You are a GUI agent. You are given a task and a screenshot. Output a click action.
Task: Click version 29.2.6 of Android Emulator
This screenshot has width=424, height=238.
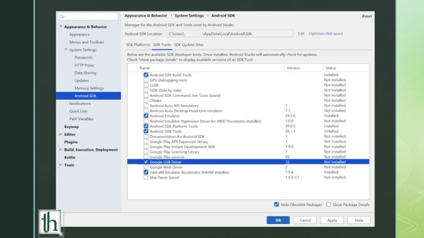290,116
